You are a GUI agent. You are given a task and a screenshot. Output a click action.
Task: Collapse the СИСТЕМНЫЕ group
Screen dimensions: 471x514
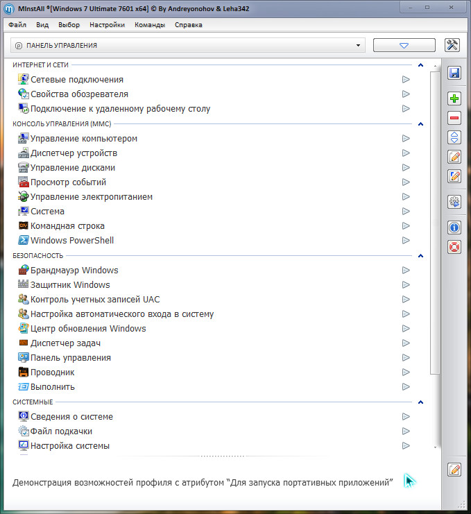click(421, 402)
